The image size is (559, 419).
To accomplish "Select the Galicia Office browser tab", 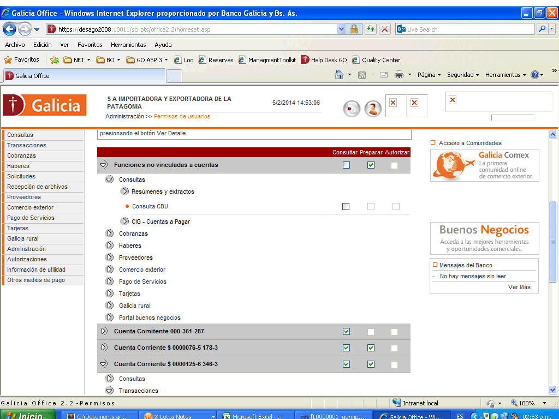I will coord(85,76).
